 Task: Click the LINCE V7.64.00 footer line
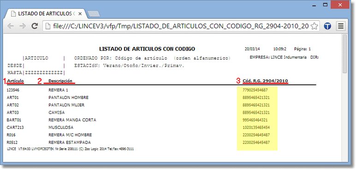(70, 149)
